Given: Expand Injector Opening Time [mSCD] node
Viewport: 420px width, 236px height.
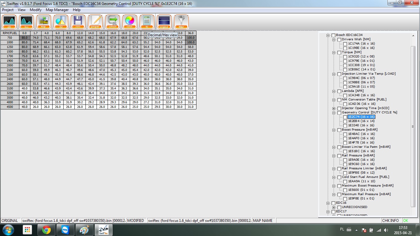Looking at the screenshot, I should (x=334, y=108).
